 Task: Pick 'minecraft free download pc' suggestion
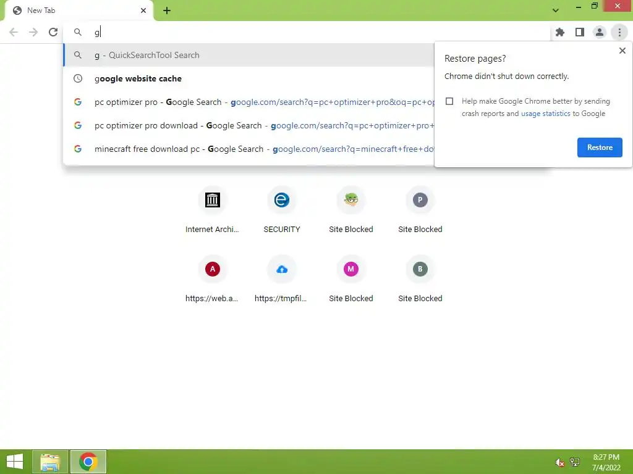pyautogui.click(x=249, y=149)
